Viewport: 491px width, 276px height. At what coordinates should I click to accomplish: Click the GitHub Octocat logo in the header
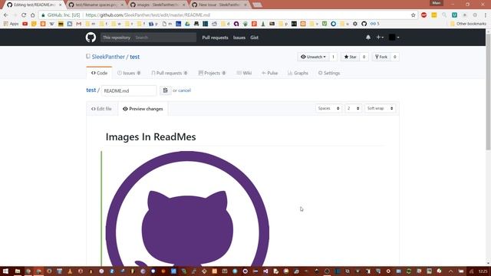pyautogui.click(x=91, y=38)
